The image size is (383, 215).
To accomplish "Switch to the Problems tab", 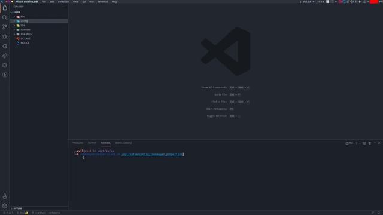I will coord(78,143).
